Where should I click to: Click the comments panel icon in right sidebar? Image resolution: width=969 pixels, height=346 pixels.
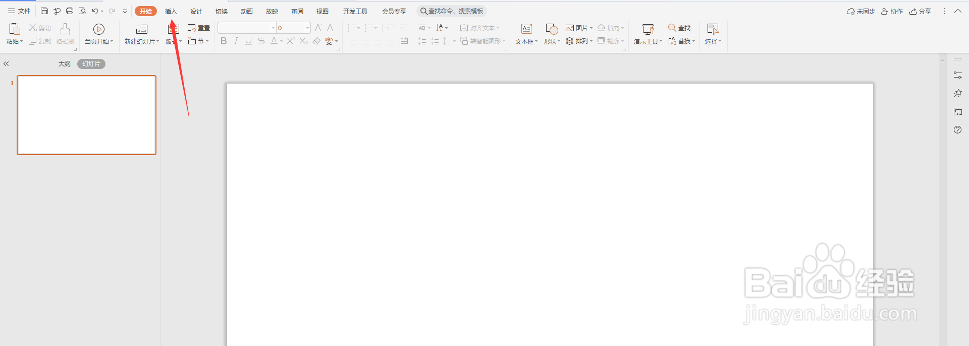[x=958, y=111]
